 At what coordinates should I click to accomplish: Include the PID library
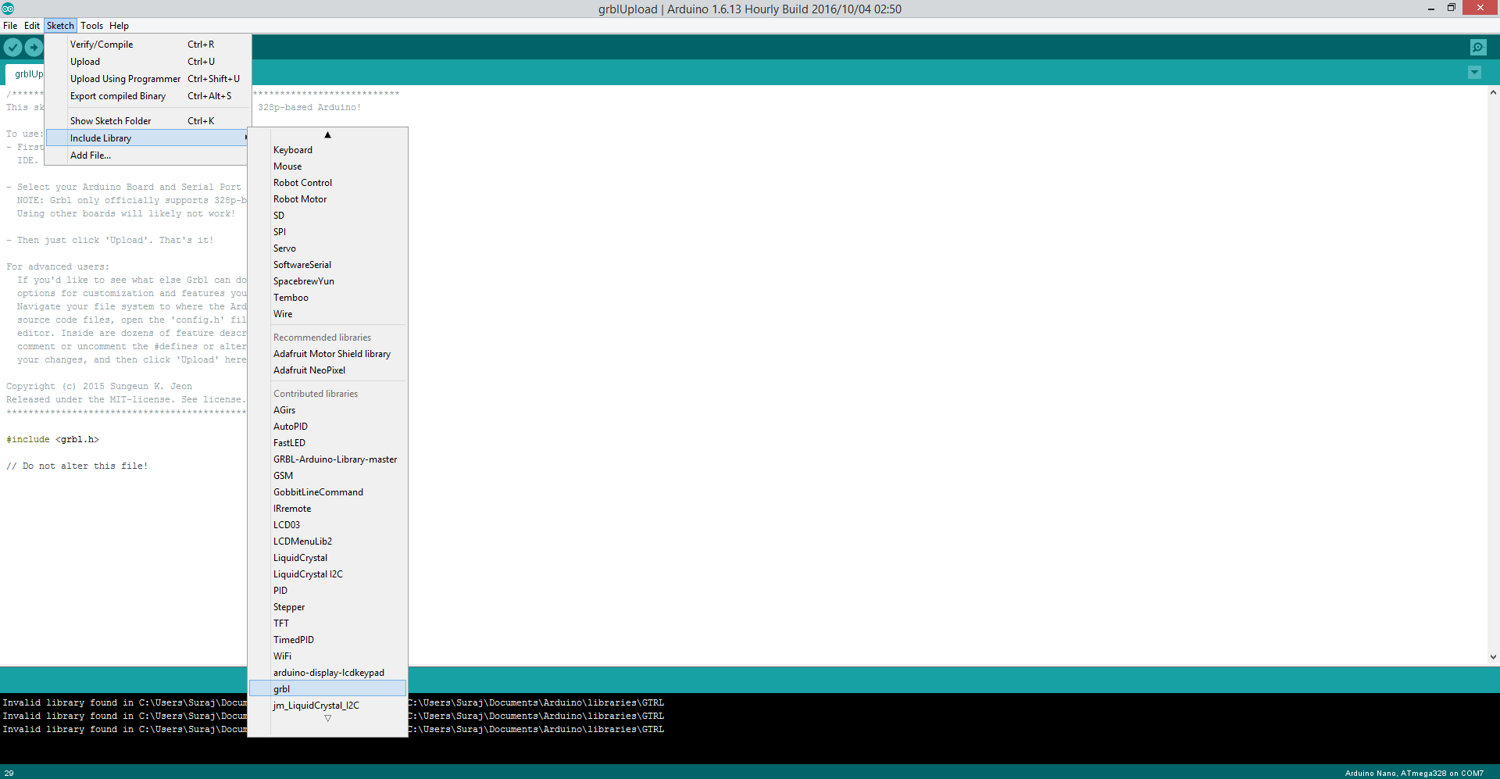pos(327,591)
